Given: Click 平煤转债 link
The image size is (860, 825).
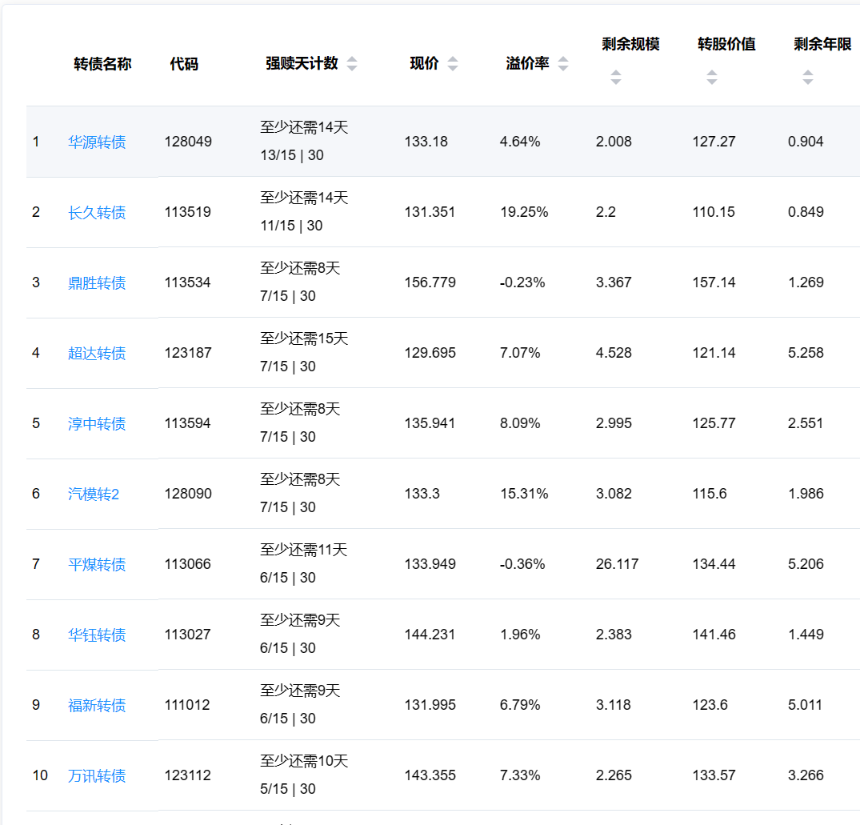Looking at the screenshot, I should (x=97, y=565).
